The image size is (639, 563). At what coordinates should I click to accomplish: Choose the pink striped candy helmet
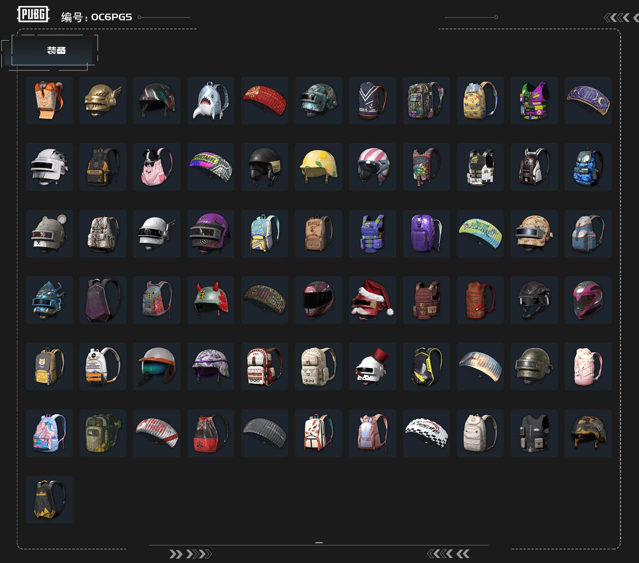(x=372, y=167)
